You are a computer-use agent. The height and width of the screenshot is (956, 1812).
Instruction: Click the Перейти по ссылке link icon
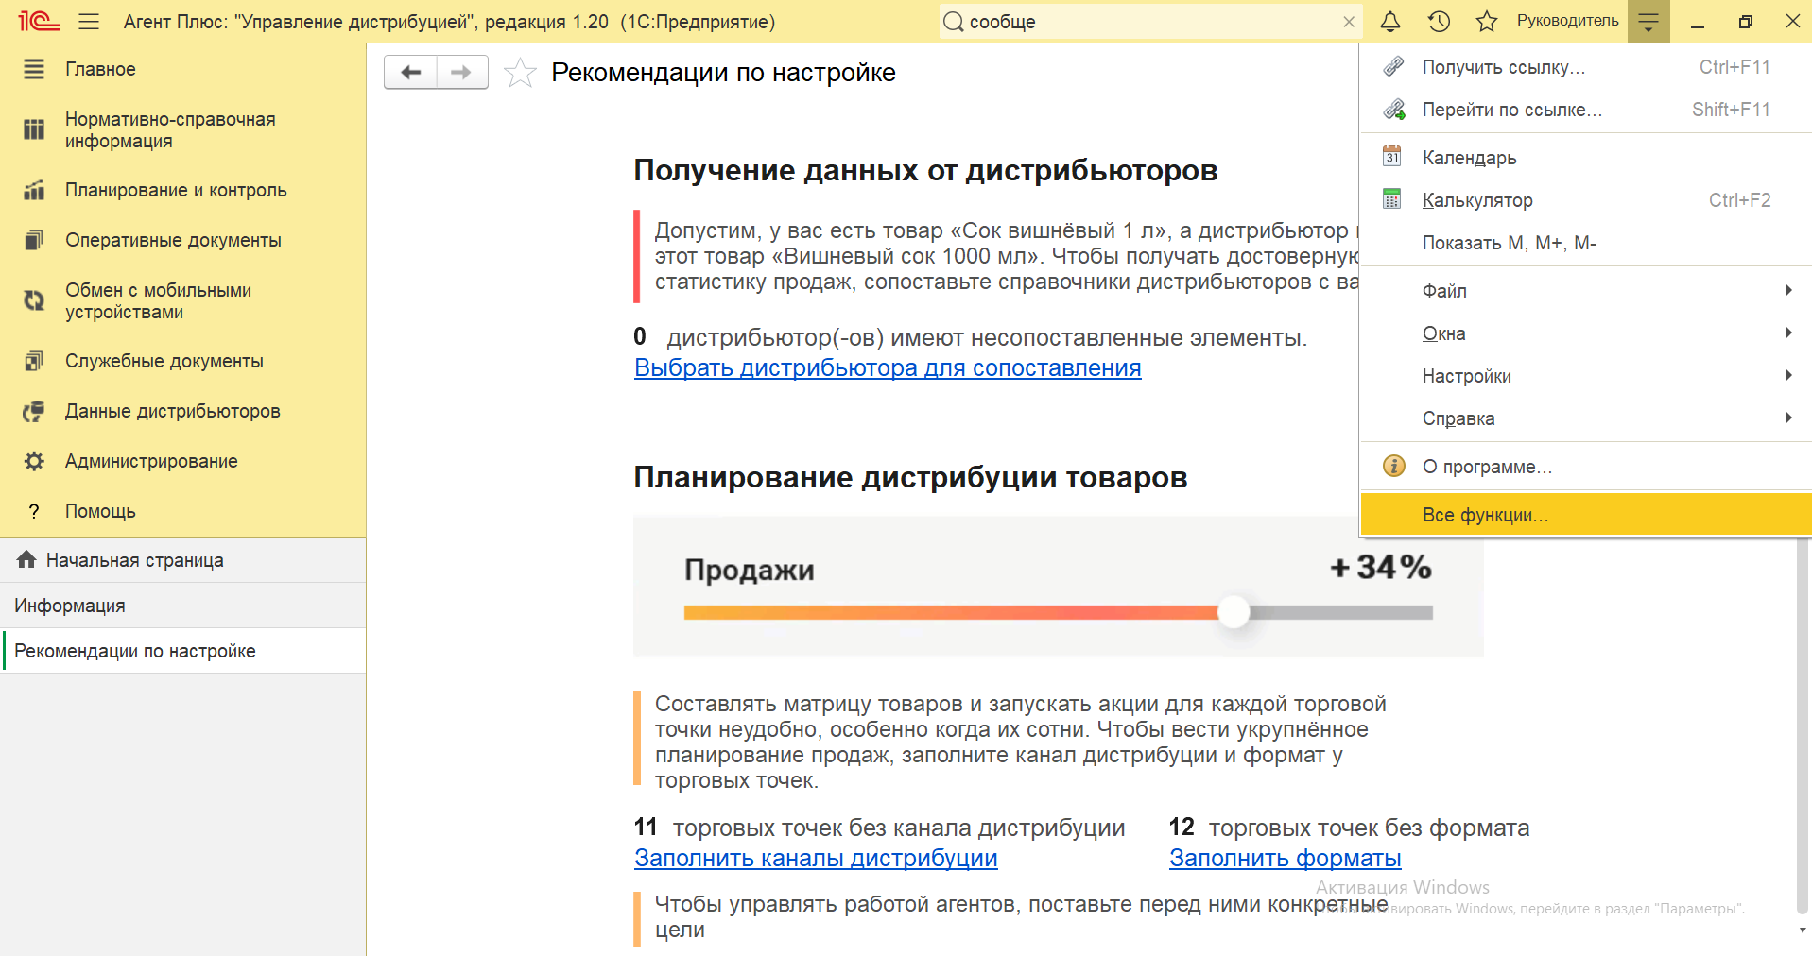click(1393, 110)
